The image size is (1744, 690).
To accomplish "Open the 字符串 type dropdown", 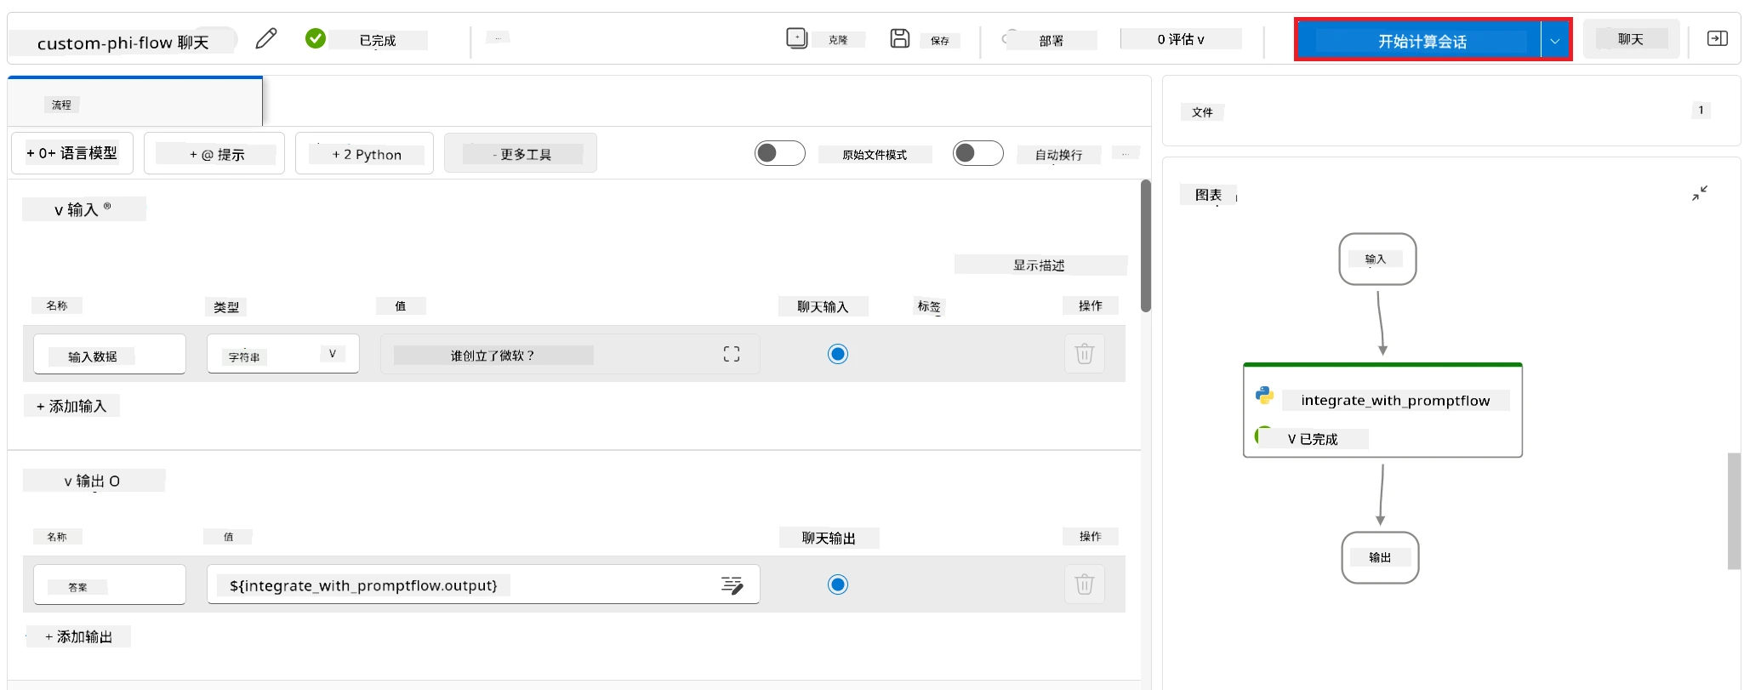I will point(283,354).
